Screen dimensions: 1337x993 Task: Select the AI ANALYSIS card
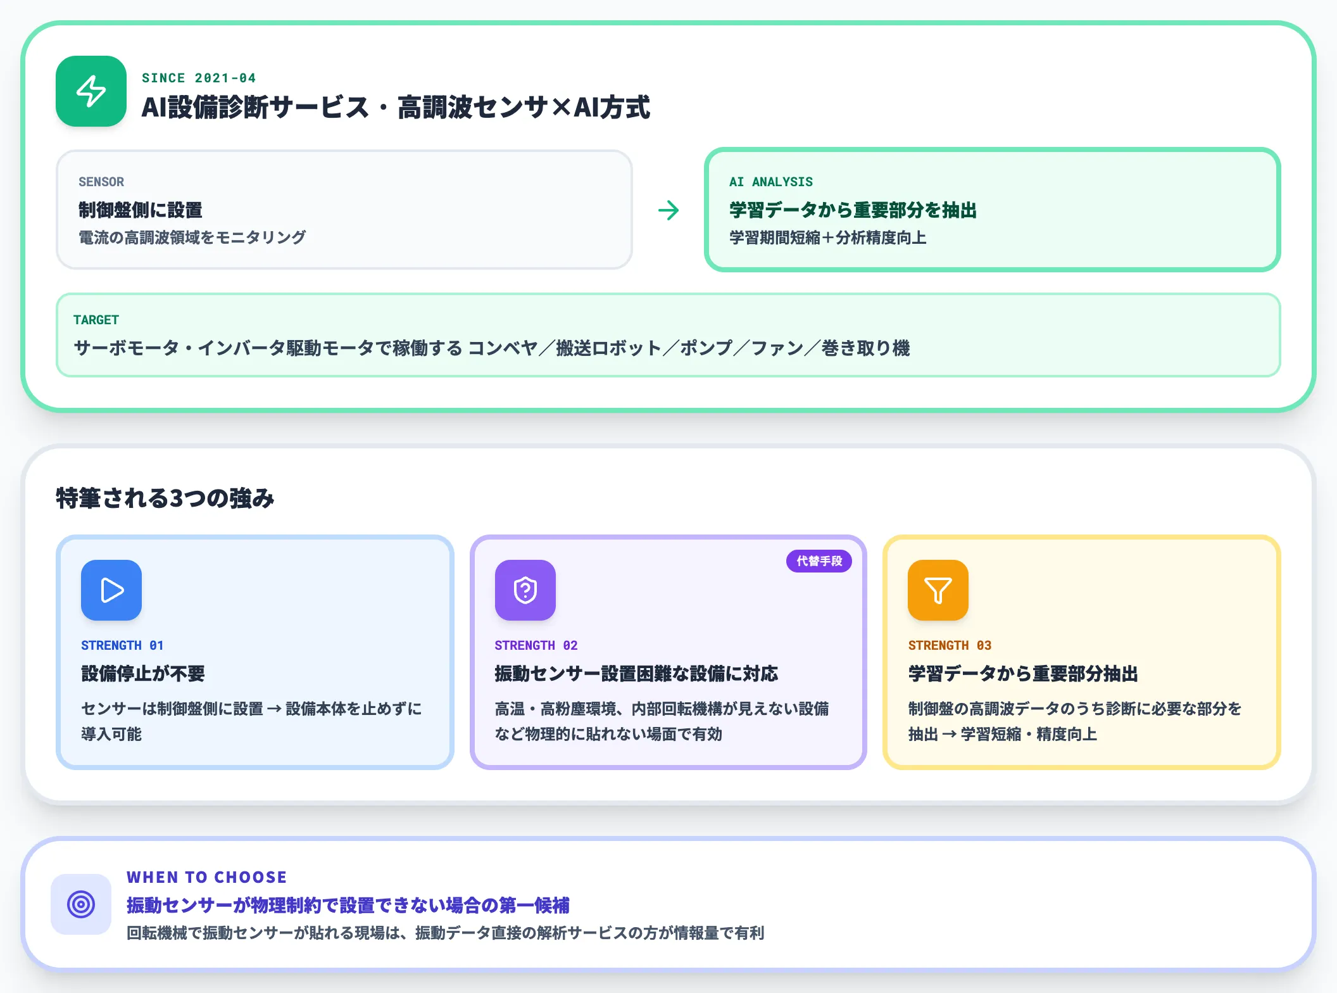tap(993, 210)
